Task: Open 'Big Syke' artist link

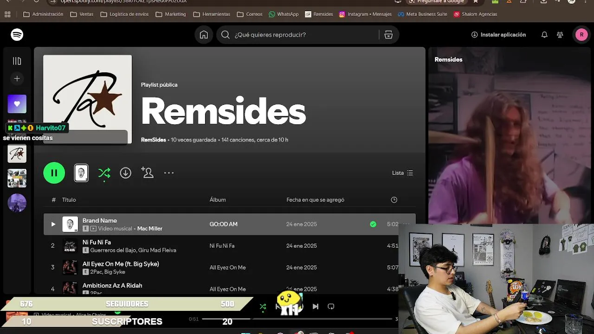Action: tap(115, 272)
